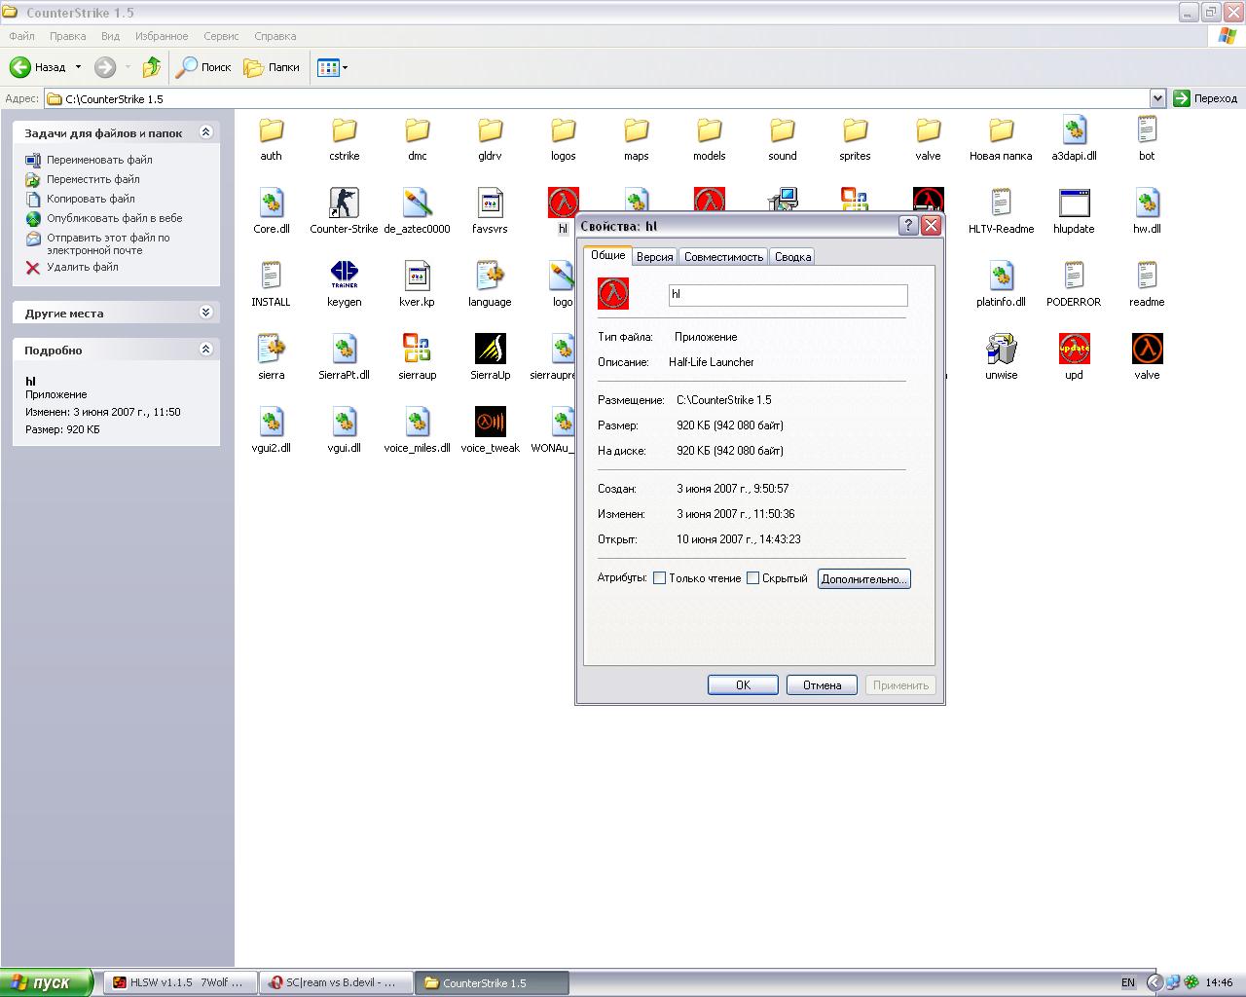The height and width of the screenshot is (997, 1246).
Task: Click the Поиск toolbar button
Action: [204, 67]
